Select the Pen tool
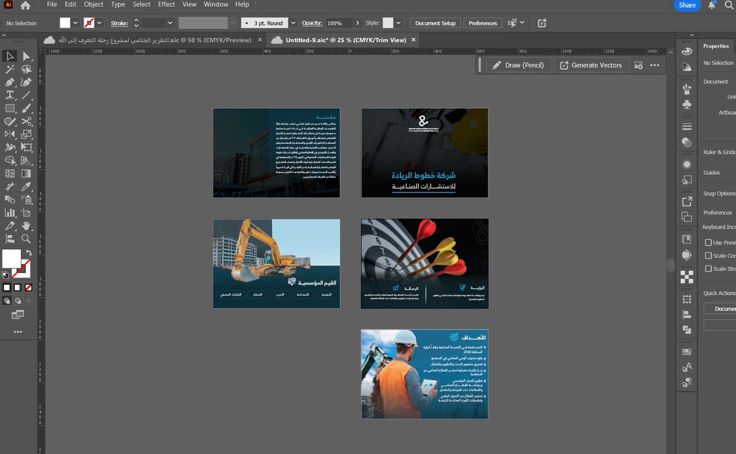Viewport: 736px width, 454px height. 10,82
